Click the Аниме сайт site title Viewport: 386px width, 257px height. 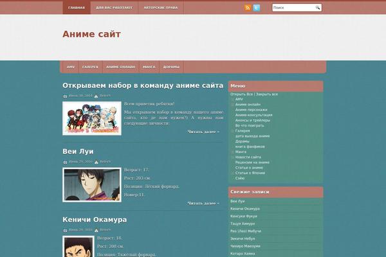91,34
